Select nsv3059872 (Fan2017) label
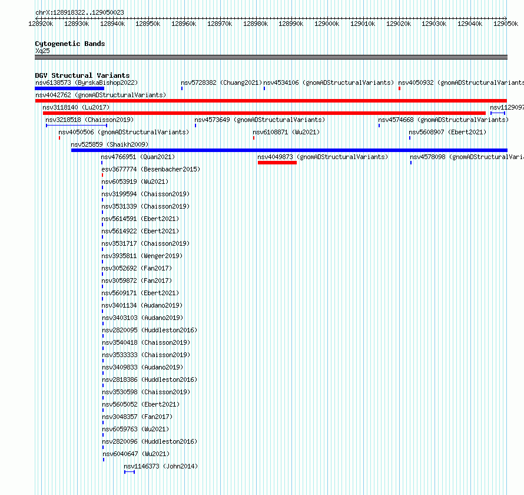Screen dimensions: 524x495 (x=137, y=280)
